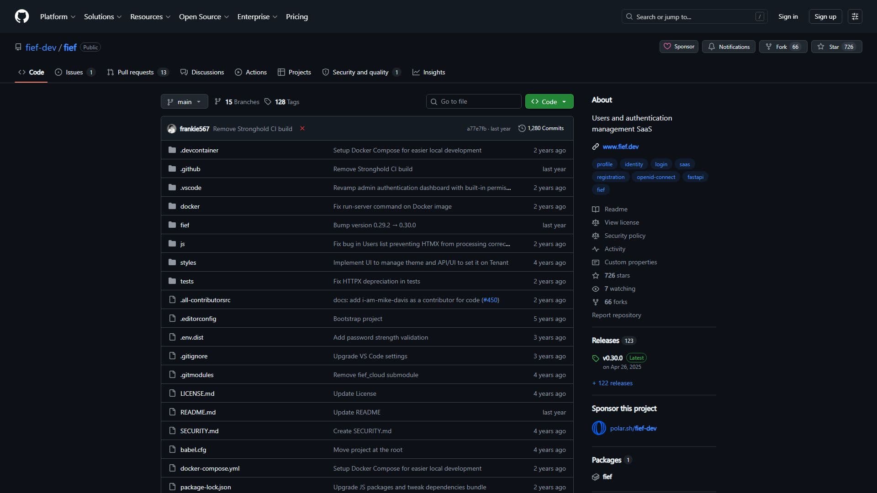This screenshot has width=877, height=493.
Task: Open the green Code dropdown button
Action: tap(549, 101)
